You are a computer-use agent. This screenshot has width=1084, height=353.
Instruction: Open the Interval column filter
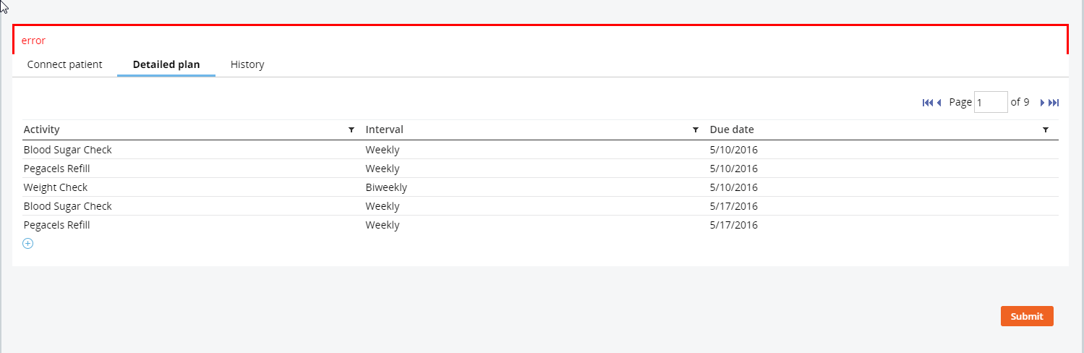pos(696,130)
